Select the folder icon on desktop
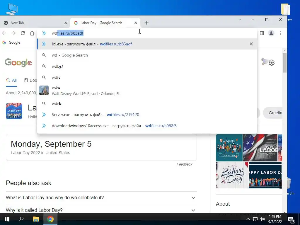 (285, 9)
